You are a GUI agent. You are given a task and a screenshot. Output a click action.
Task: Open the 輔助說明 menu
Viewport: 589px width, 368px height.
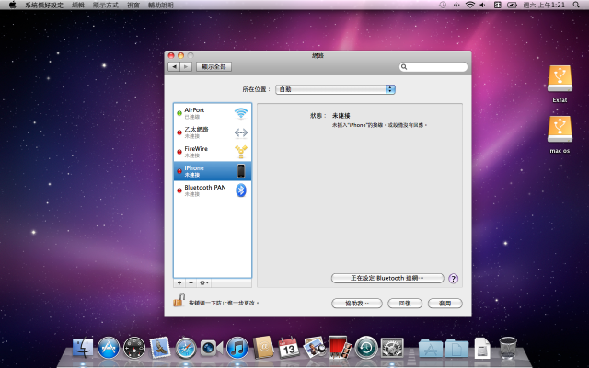pos(161,5)
